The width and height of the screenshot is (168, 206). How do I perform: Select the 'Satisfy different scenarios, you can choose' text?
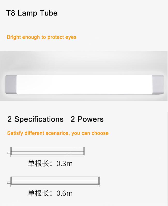(x=58, y=133)
